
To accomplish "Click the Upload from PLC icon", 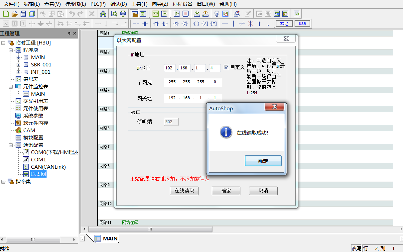I will pos(205,14).
